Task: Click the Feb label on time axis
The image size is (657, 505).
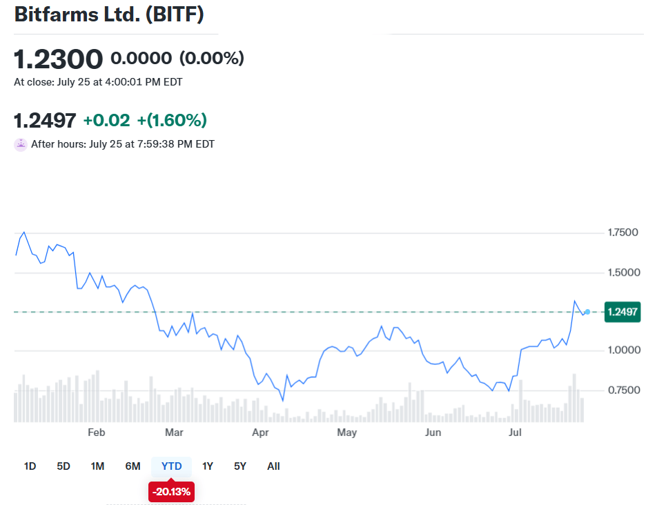Action: (x=97, y=433)
